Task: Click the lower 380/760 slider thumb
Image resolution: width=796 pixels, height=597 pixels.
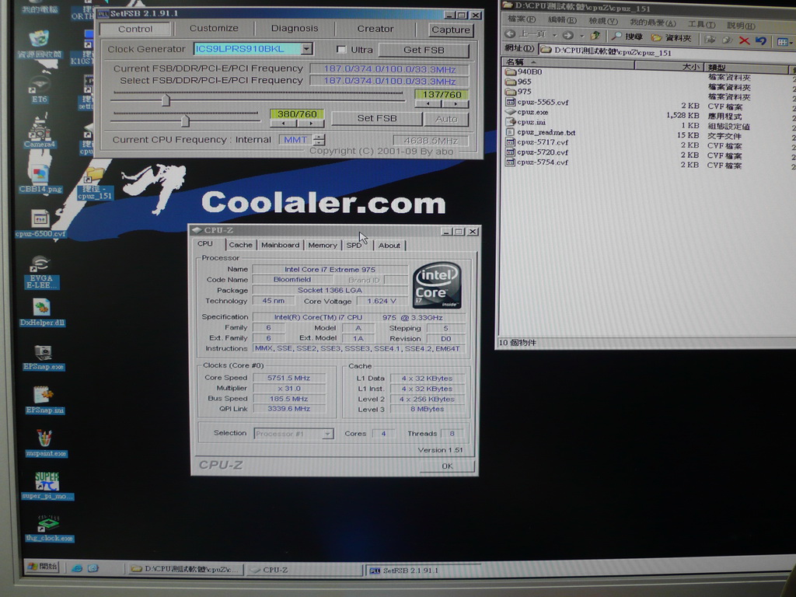Action: 185,120
